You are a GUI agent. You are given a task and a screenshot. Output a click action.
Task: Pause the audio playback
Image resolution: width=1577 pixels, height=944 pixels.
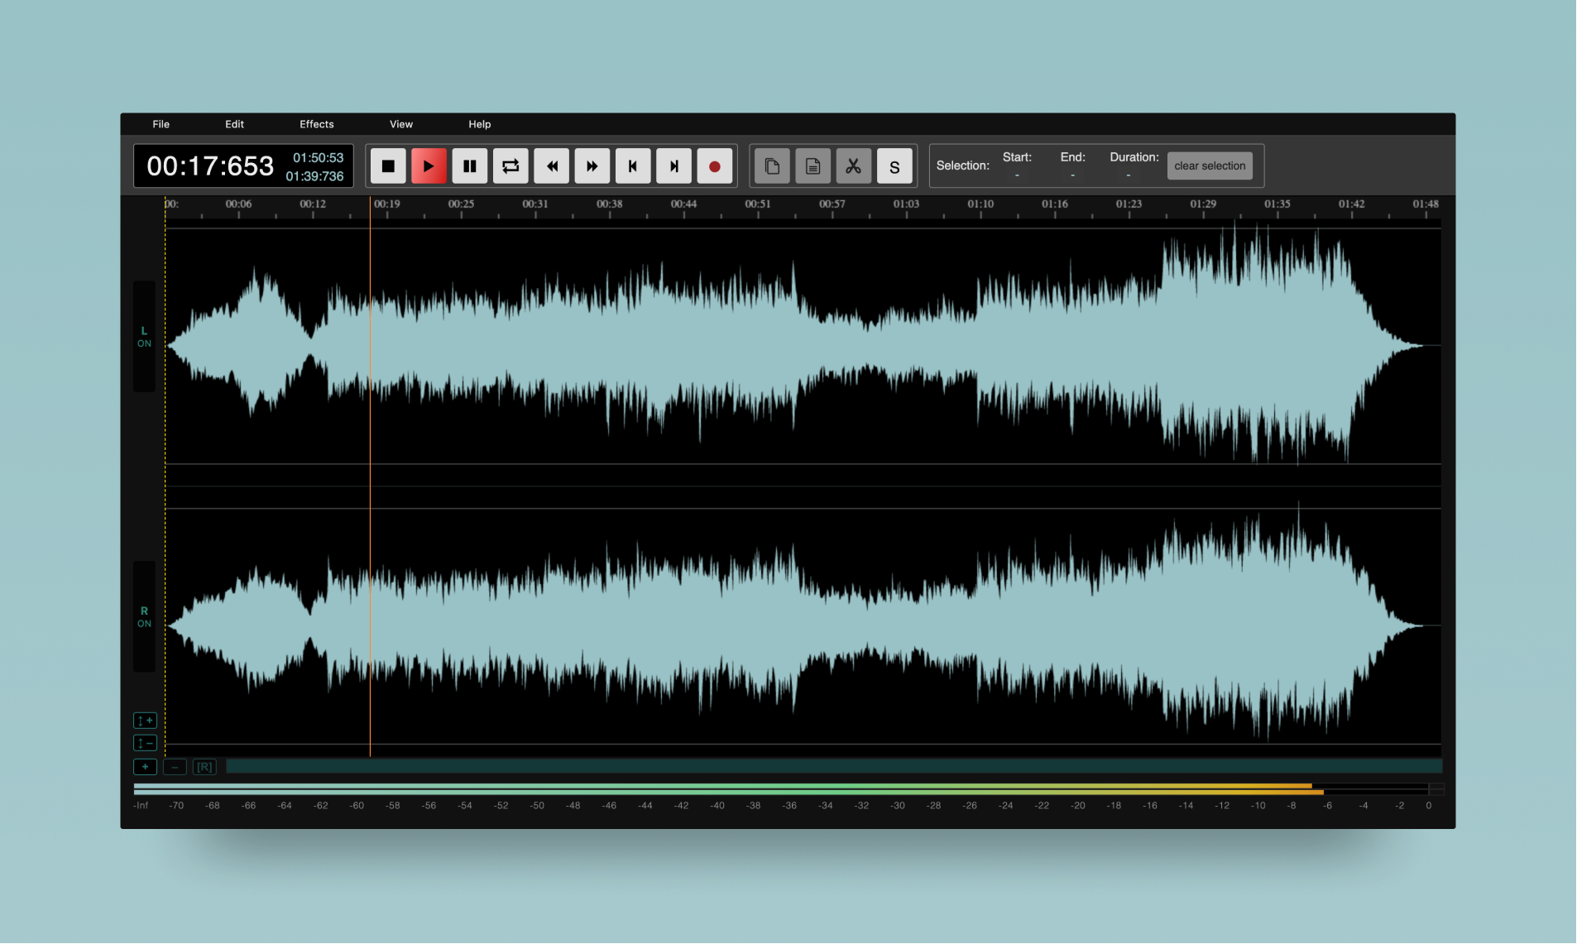point(469,166)
